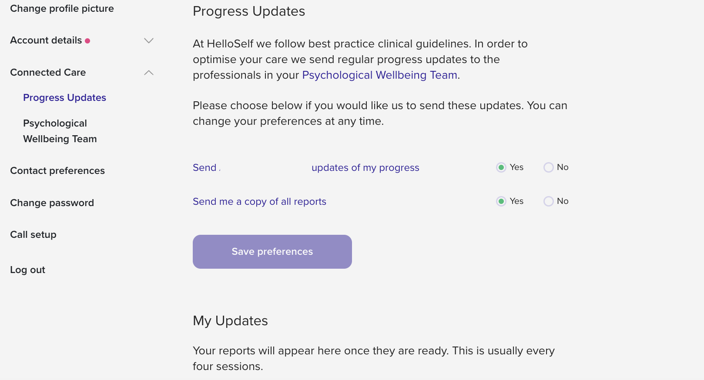704x380 pixels.
Task: Click Change profile picture
Action: [x=62, y=8]
